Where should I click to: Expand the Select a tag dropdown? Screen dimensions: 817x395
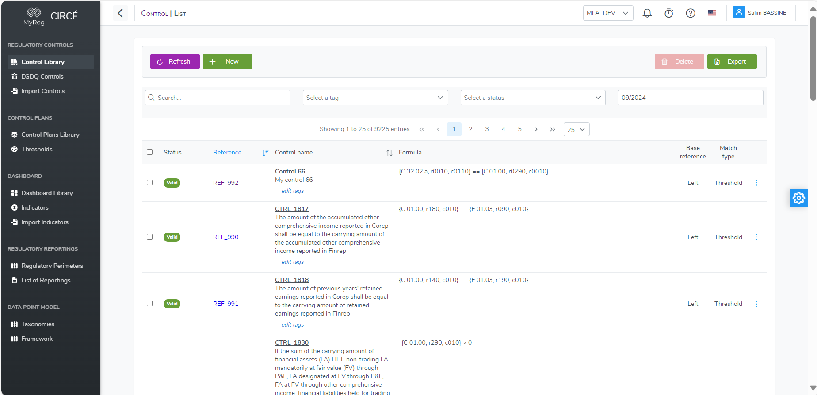tap(375, 98)
